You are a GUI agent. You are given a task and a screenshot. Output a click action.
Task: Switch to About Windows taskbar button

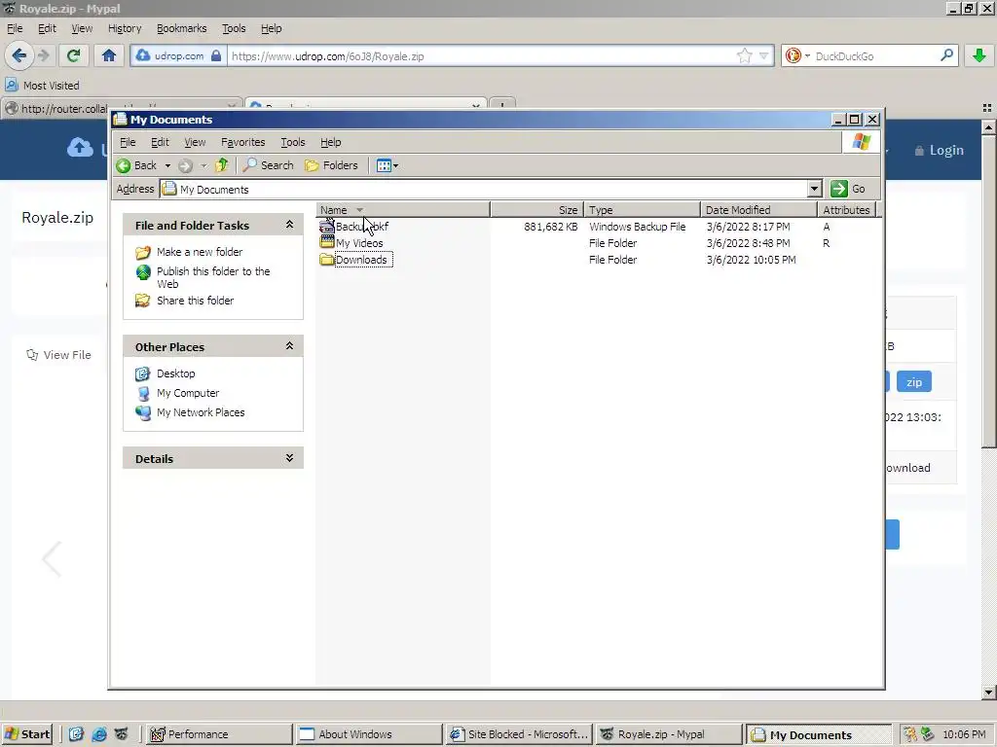tap(369, 734)
